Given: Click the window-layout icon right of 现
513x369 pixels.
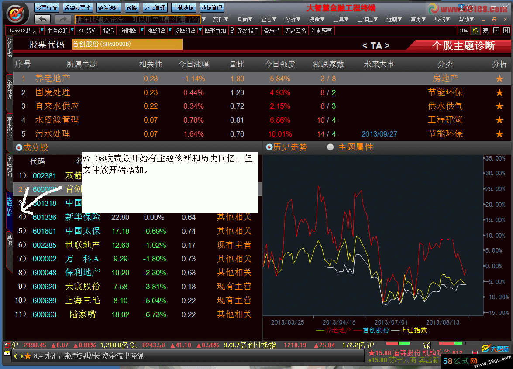Looking at the screenshot, I should (496, 31).
